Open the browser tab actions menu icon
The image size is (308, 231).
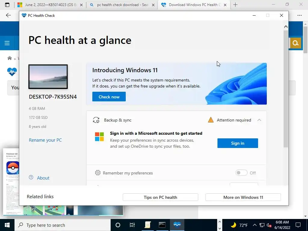click(x=7, y=5)
